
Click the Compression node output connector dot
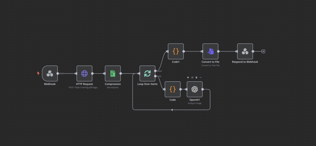pos(121,74)
